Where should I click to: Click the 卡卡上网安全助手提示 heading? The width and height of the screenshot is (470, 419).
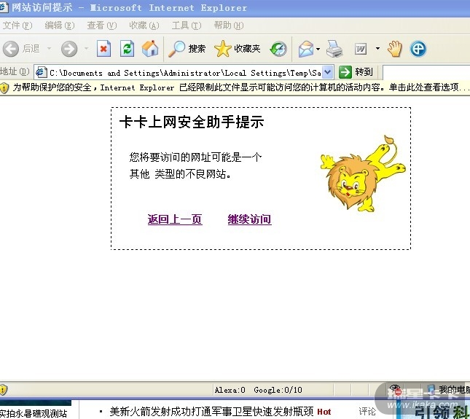point(192,122)
